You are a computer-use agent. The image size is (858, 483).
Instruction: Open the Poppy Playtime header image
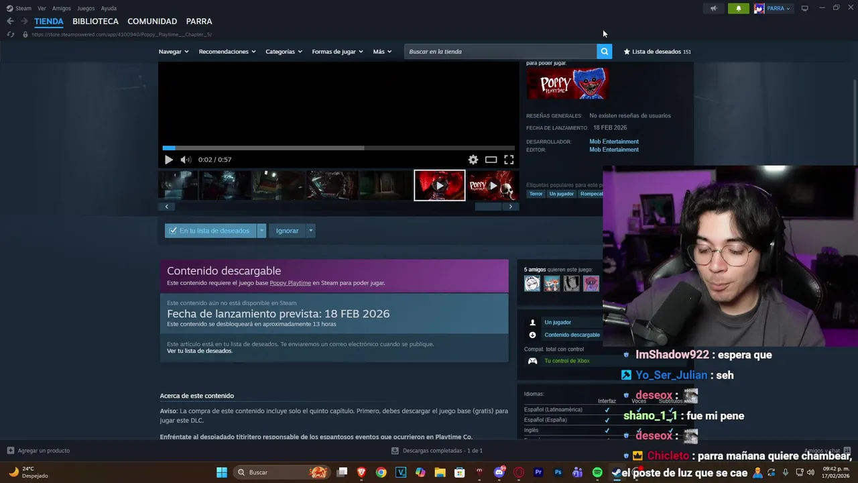point(568,83)
